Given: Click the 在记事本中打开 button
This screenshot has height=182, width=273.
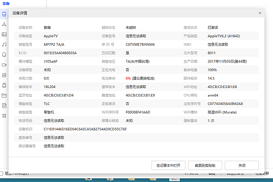Looking at the screenshot, I should pyautogui.click(x=168, y=165).
